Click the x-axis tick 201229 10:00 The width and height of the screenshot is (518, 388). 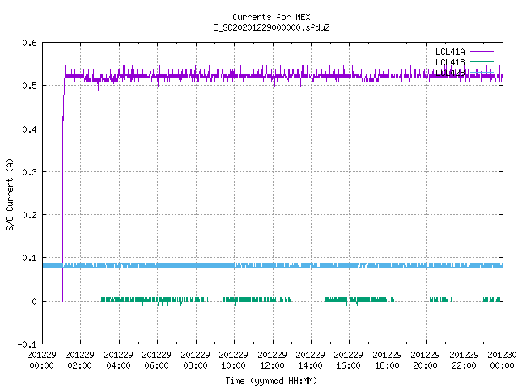234,360
